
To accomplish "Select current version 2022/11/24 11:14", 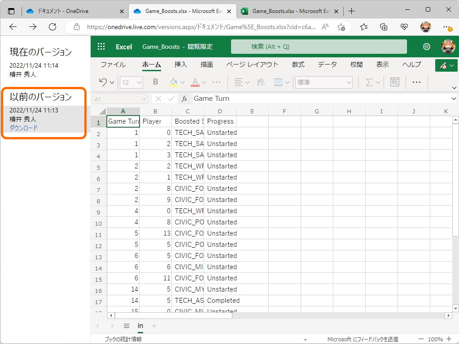I will (x=34, y=70).
